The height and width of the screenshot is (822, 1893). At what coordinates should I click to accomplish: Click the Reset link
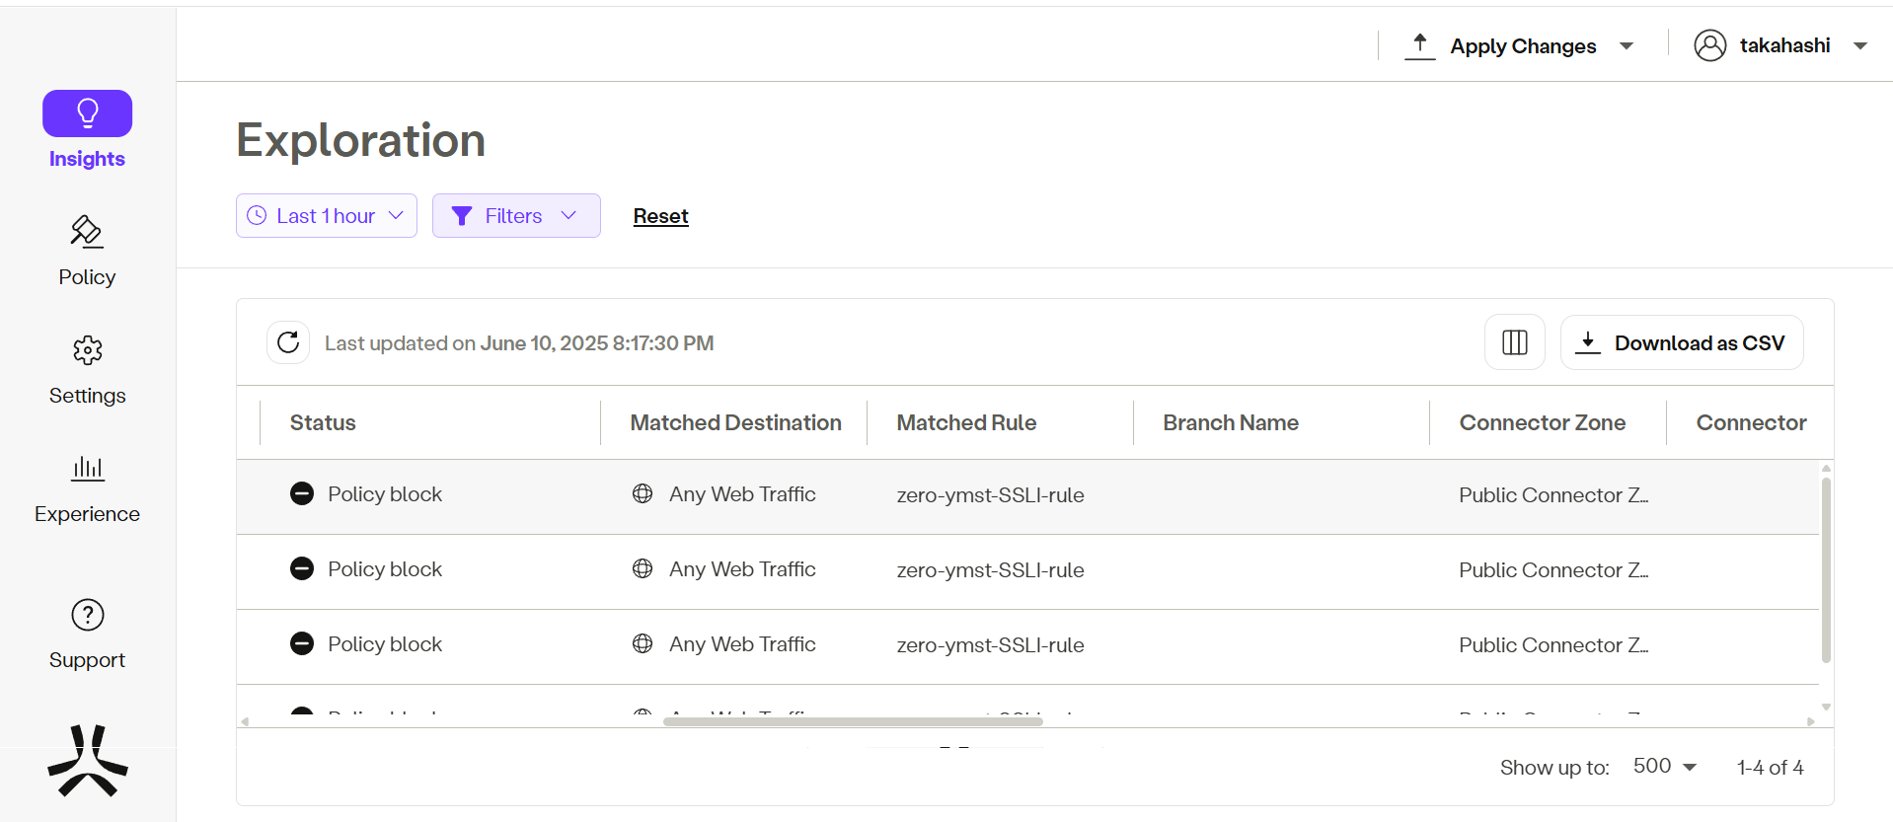(660, 216)
